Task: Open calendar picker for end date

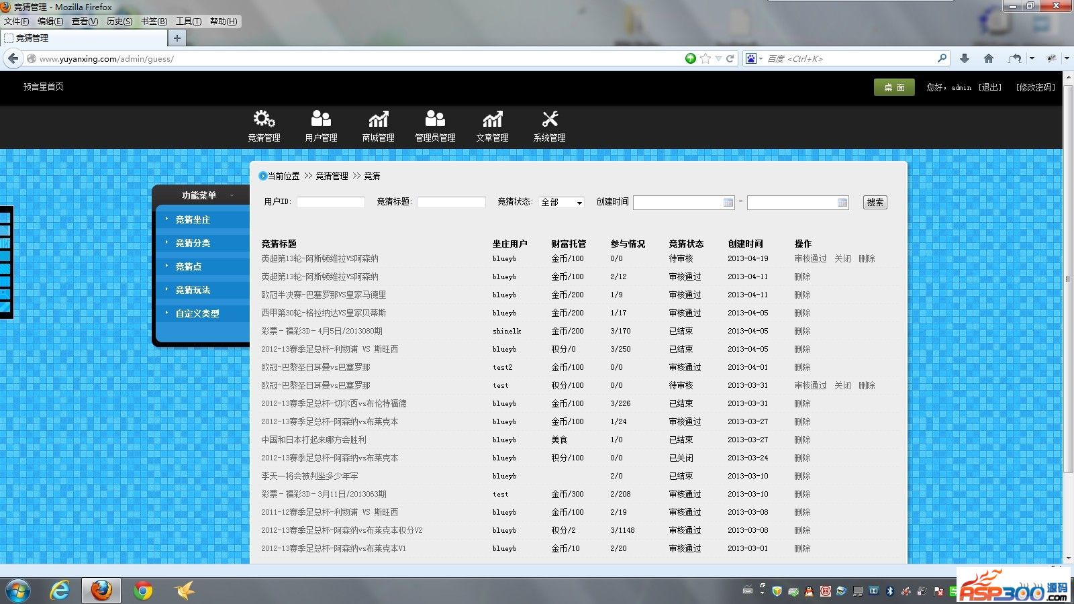Action: [842, 203]
